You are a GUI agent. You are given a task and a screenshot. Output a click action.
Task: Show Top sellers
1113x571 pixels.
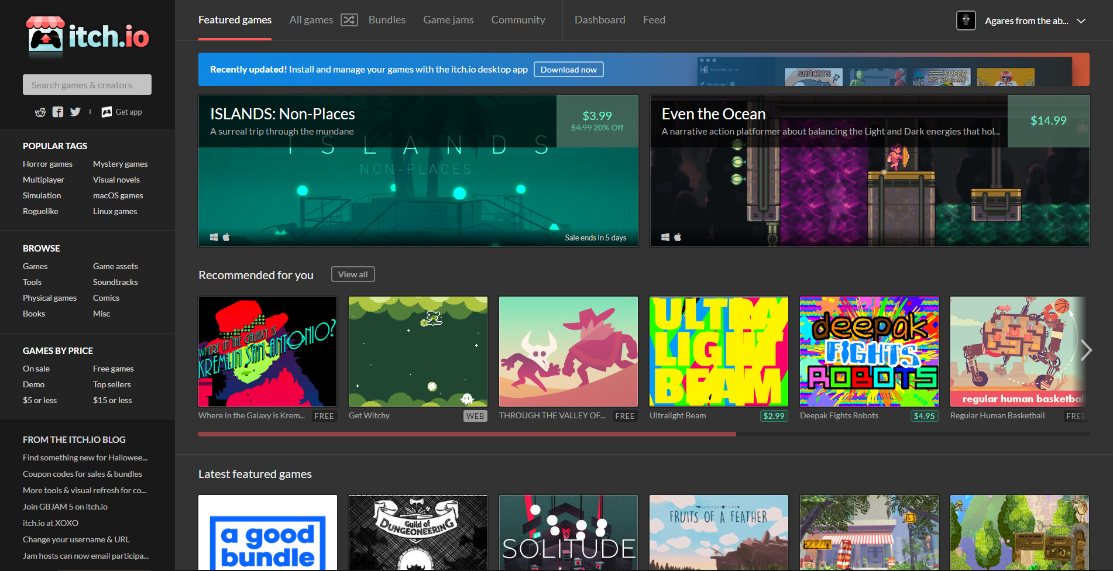click(112, 384)
